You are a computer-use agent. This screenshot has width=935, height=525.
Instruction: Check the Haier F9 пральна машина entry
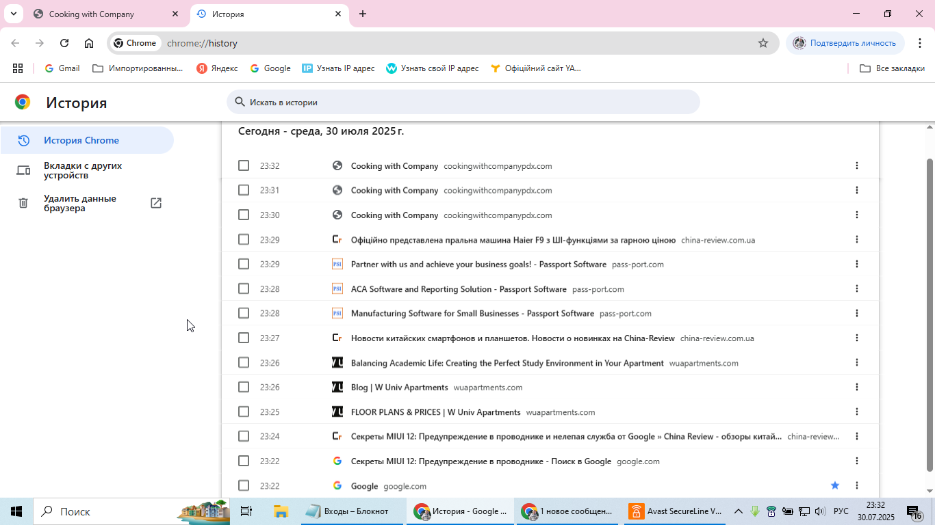tap(244, 239)
